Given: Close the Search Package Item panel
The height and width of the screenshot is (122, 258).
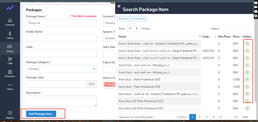Looking at the screenshot, I should click(x=119, y=6).
